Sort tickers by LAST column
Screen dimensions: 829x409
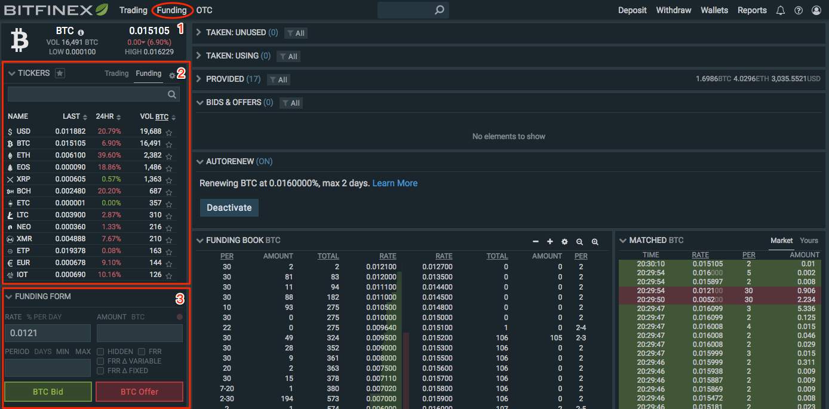click(x=75, y=116)
